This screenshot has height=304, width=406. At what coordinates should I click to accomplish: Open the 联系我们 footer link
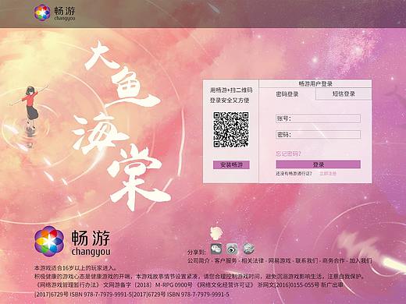point(306,260)
